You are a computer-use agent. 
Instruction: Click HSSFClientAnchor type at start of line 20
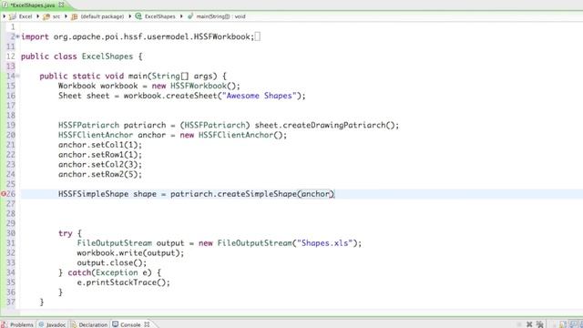pos(96,135)
